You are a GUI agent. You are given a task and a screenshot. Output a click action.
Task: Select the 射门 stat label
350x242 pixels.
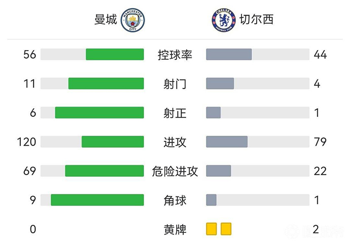(176, 84)
